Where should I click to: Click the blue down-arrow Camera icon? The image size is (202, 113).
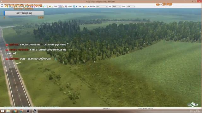[x=76, y=7]
